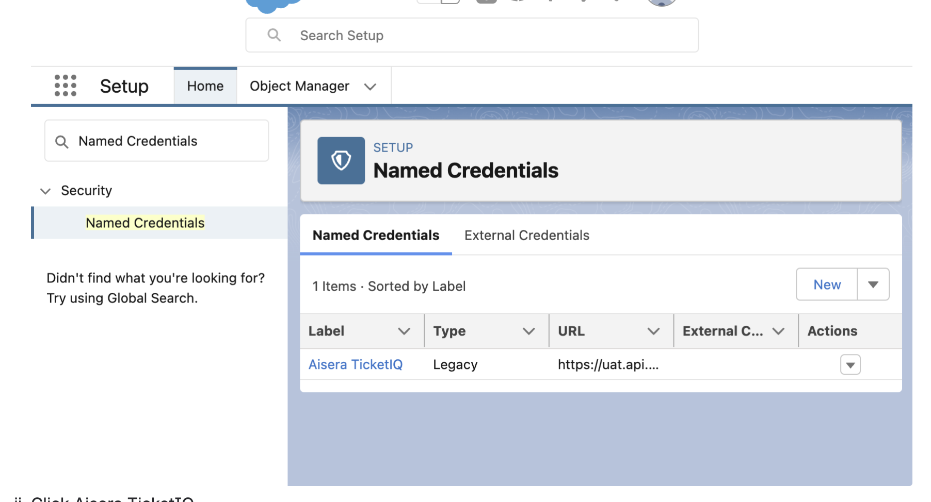Open the Type column dropdown

pos(529,331)
